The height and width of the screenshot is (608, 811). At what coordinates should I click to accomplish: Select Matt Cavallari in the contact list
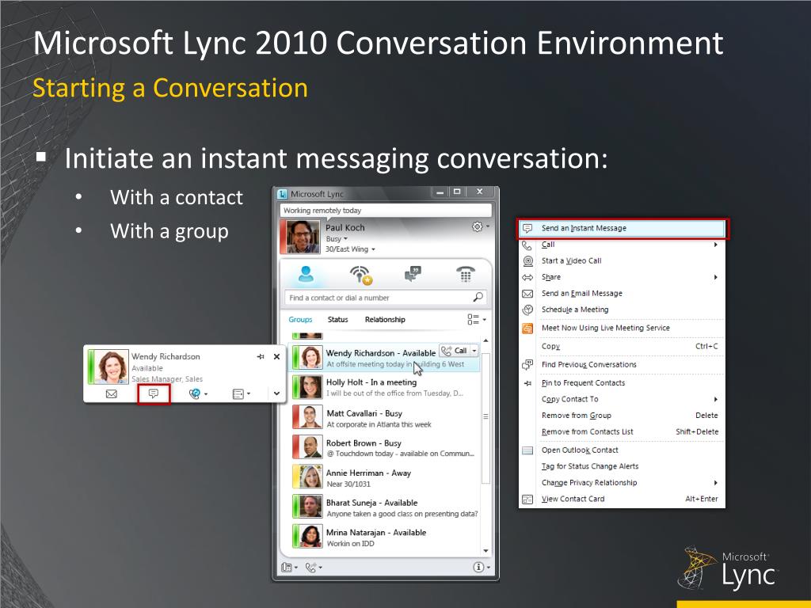(x=386, y=418)
